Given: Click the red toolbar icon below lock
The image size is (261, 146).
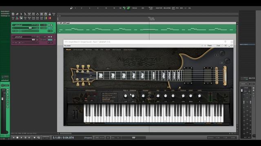Looking at the screenshot, I should pos(50,18).
